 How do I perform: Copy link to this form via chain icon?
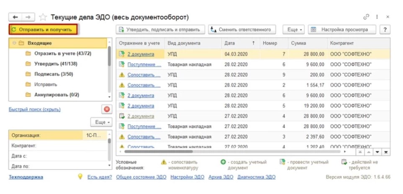(367, 17)
